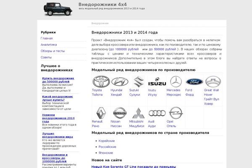Click the Mercedes star logo
This screenshot has width=252, height=168.
point(176,81)
